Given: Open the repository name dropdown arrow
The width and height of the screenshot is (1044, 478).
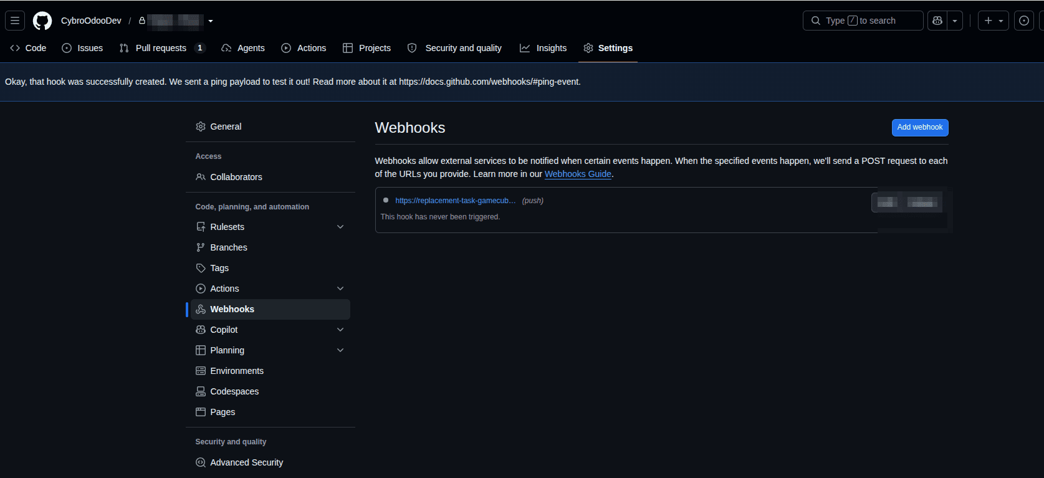Looking at the screenshot, I should click(211, 21).
